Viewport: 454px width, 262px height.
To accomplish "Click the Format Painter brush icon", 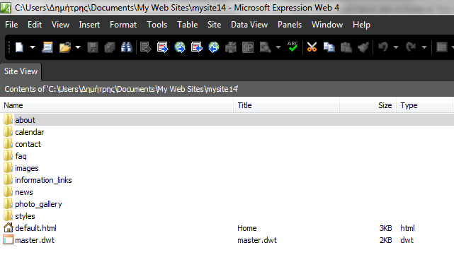I will (363, 47).
